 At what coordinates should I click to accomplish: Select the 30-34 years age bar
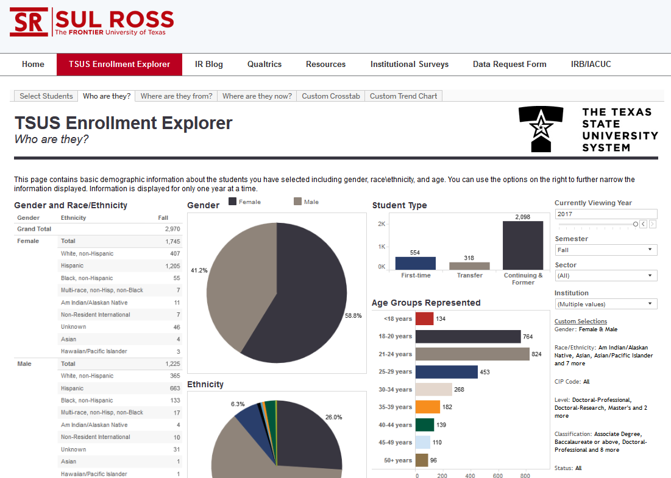click(x=433, y=390)
